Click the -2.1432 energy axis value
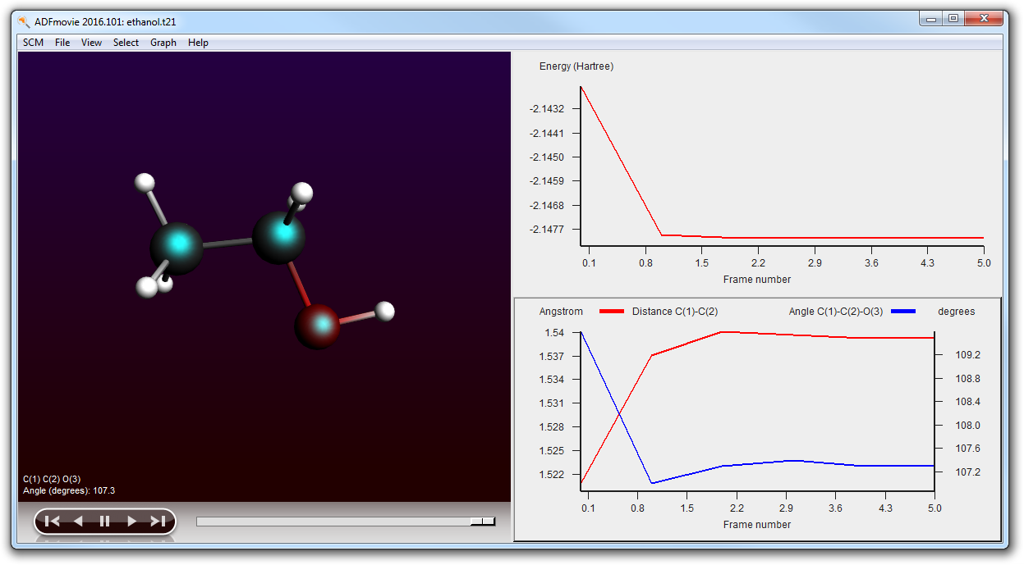This screenshot has width=1024, height=565. pos(547,109)
